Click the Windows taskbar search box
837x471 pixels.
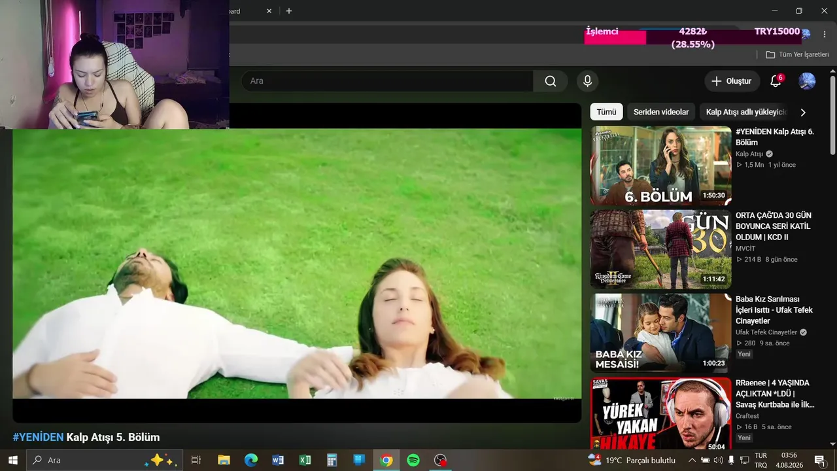[x=105, y=460]
